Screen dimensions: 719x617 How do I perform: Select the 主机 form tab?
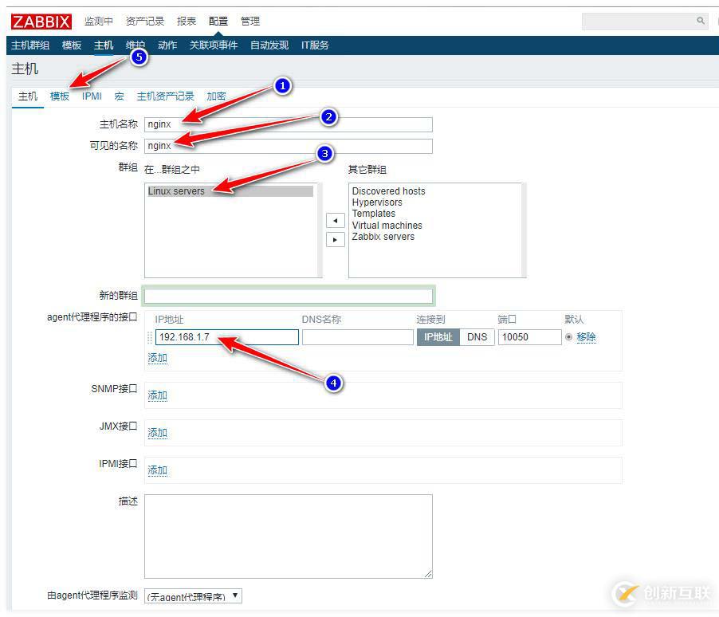(28, 96)
